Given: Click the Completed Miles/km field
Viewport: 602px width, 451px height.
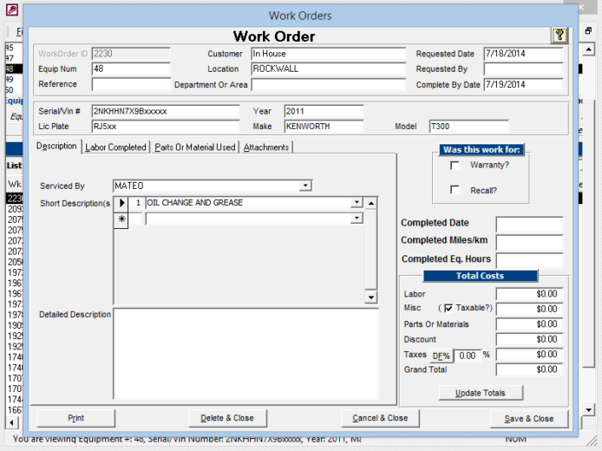Looking at the screenshot, I should (x=529, y=242).
